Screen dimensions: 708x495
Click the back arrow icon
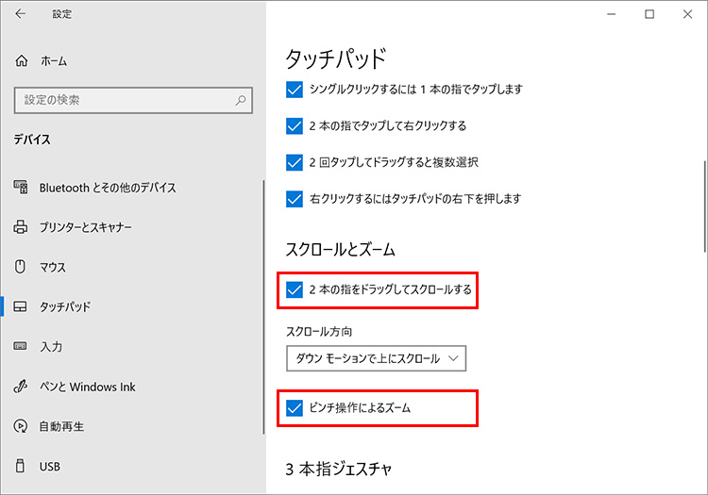click(21, 14)
